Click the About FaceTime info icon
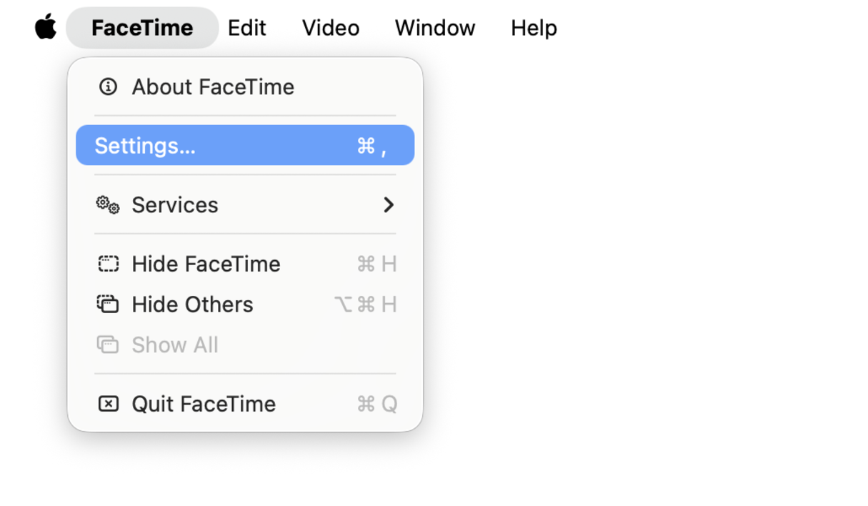Screen dimensions: 868x506 pyautogui.click(x=108, y=86)
